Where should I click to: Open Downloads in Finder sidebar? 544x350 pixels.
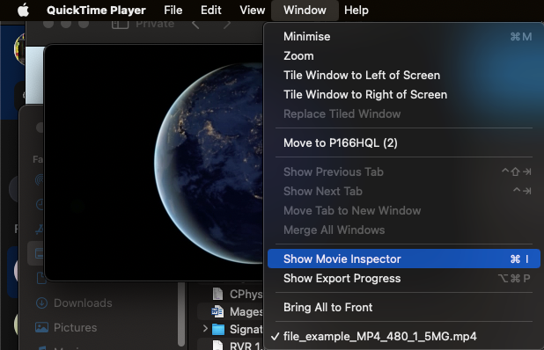click(x=83, y=303)
